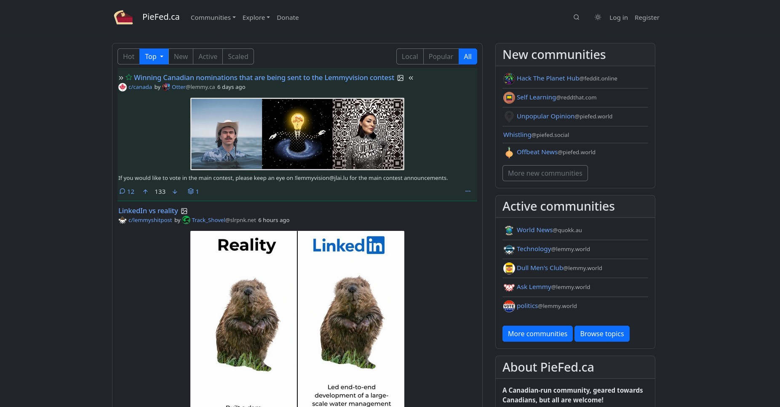The height and width of the screenshot is (407, 780).
Task: Click the sticky star icon on Lemmyvision post
Action: 129,78
